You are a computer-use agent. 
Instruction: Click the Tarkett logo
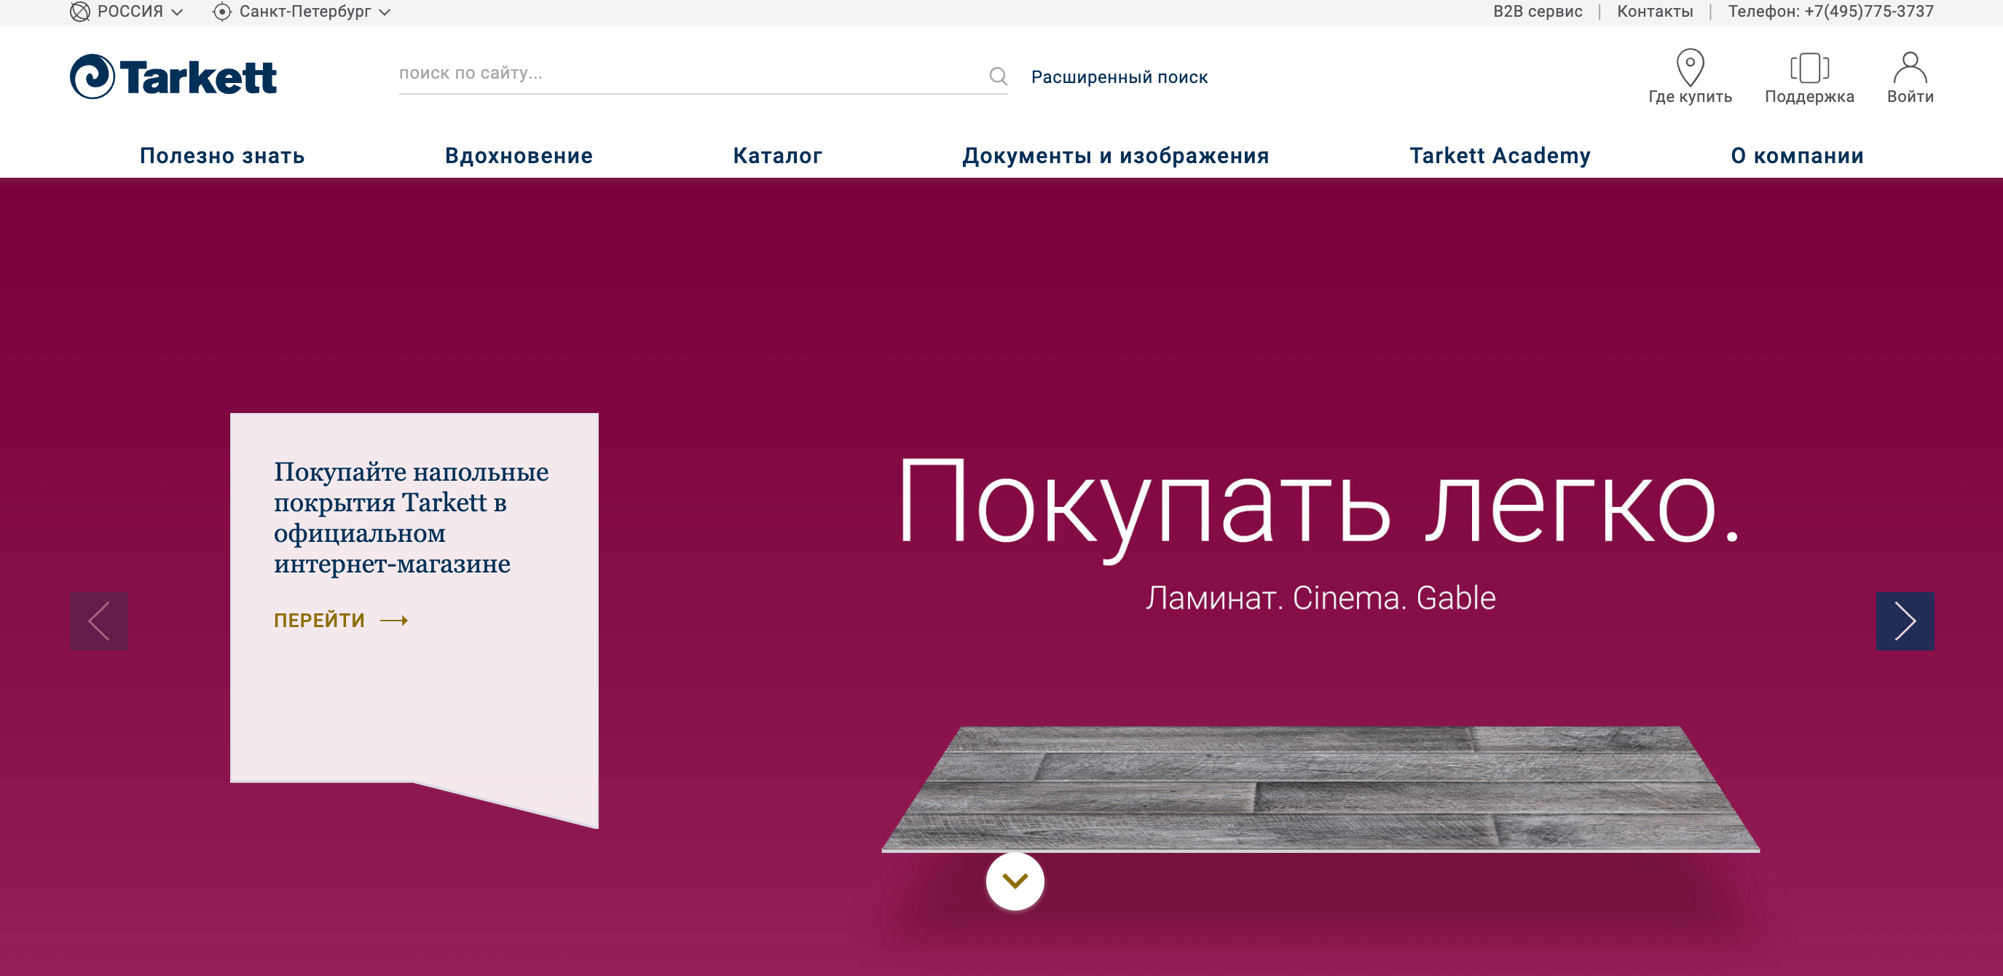coord(173,76)
